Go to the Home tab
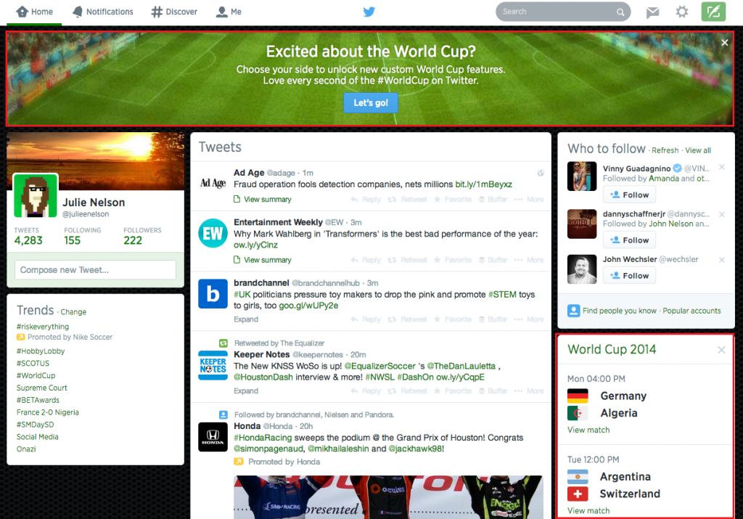Viewport: 743px width, 519px height. (x=34, y=12)
